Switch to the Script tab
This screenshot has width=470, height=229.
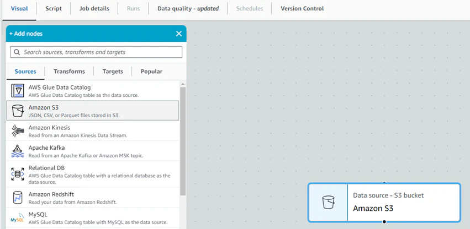(x=54, y=8)
